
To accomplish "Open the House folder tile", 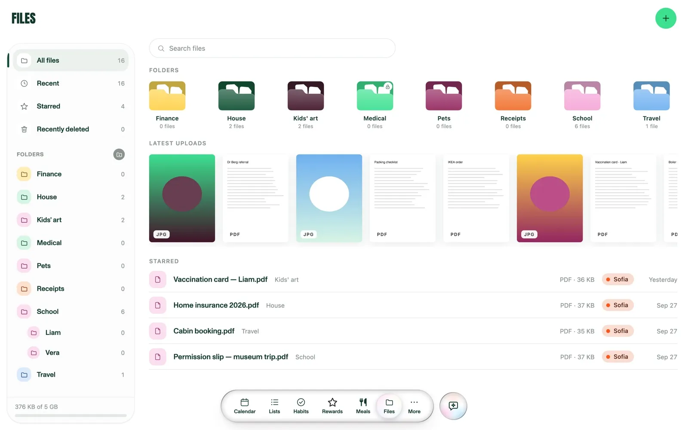I will (236, 105).
